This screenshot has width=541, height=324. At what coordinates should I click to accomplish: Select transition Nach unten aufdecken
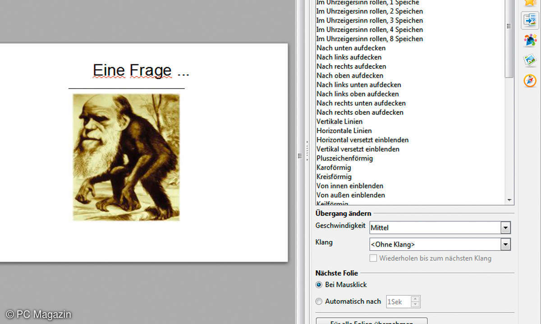click(351, 48)
